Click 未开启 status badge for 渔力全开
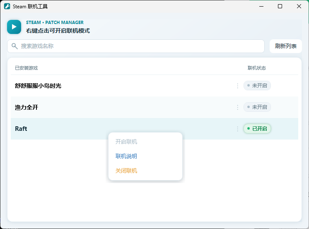Viewport: 309px width, 229px height. (x=257, y=107)
